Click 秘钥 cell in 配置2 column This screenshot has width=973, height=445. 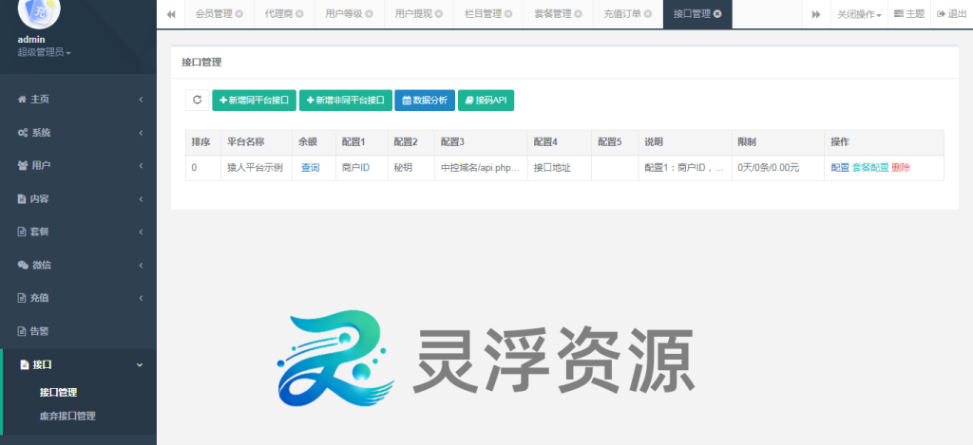tap(410, 167)
